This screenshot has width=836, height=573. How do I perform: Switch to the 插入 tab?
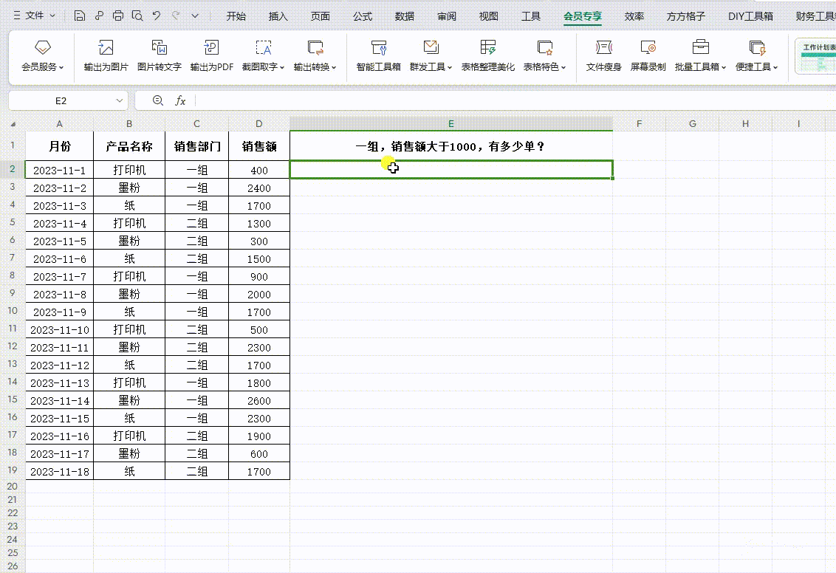point(278,16)
